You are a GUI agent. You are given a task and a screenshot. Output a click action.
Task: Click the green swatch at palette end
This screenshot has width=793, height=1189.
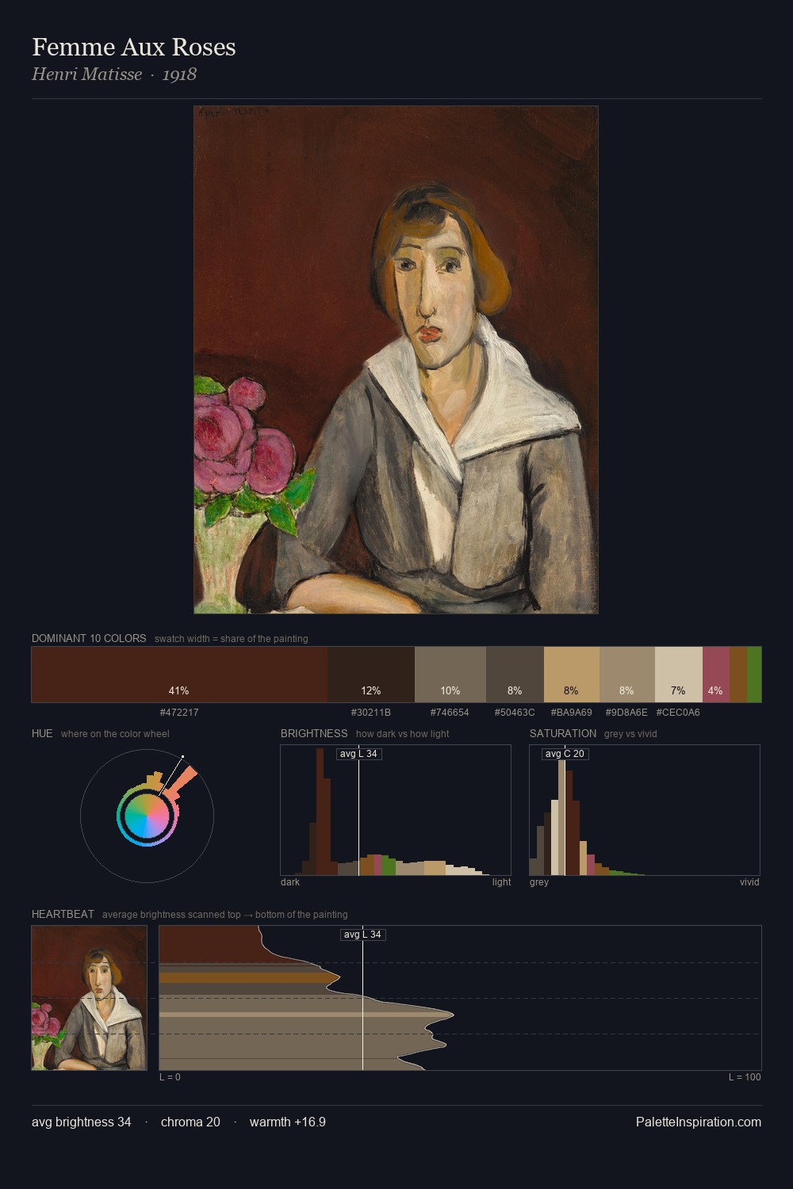point(754,675)
